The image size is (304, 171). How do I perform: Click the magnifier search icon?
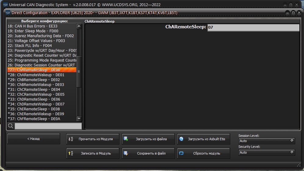pos(11,126)
